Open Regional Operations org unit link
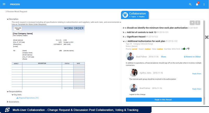The height and width of the screenshot is (113, 209). (x=28, y=98)
